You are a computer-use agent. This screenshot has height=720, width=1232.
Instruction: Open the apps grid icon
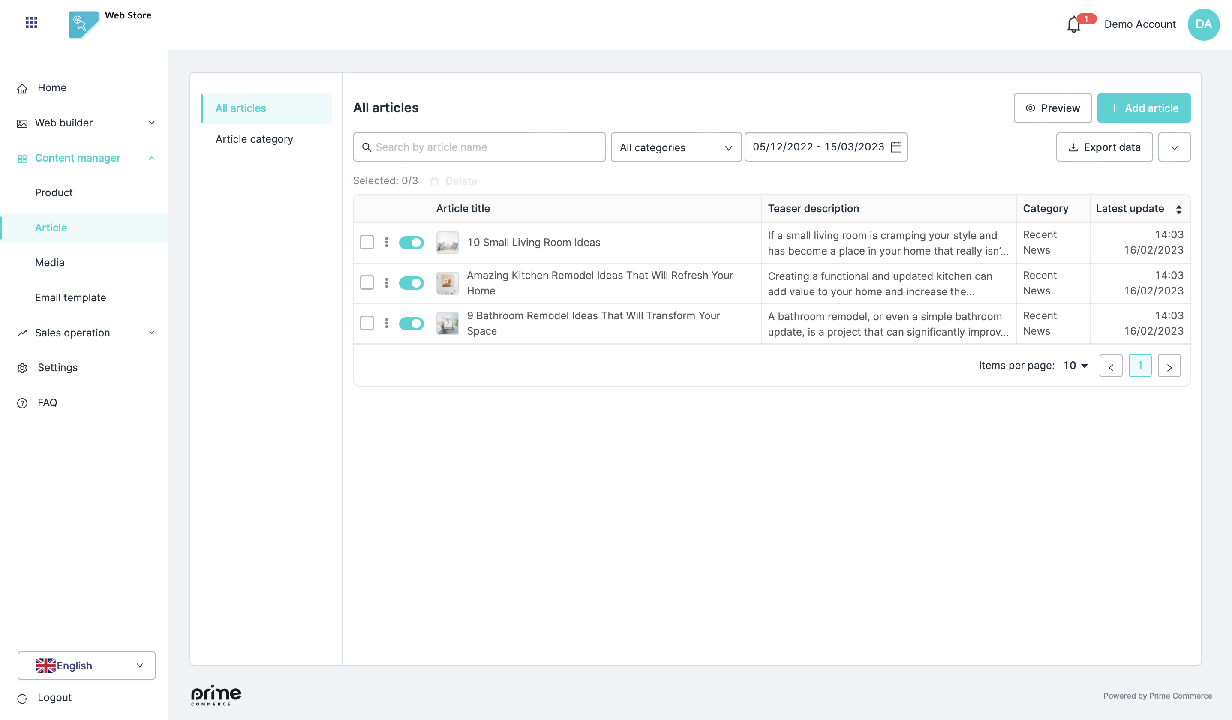point(31,22)
